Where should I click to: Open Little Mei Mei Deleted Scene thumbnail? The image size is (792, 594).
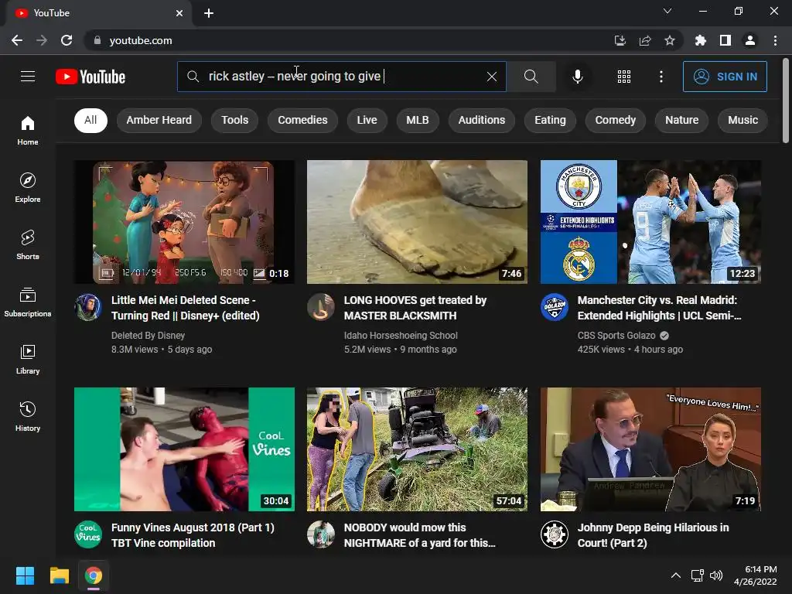click(x=184, y=222)
